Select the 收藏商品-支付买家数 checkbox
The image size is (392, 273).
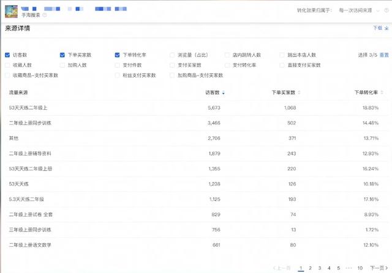coord(7,75)
